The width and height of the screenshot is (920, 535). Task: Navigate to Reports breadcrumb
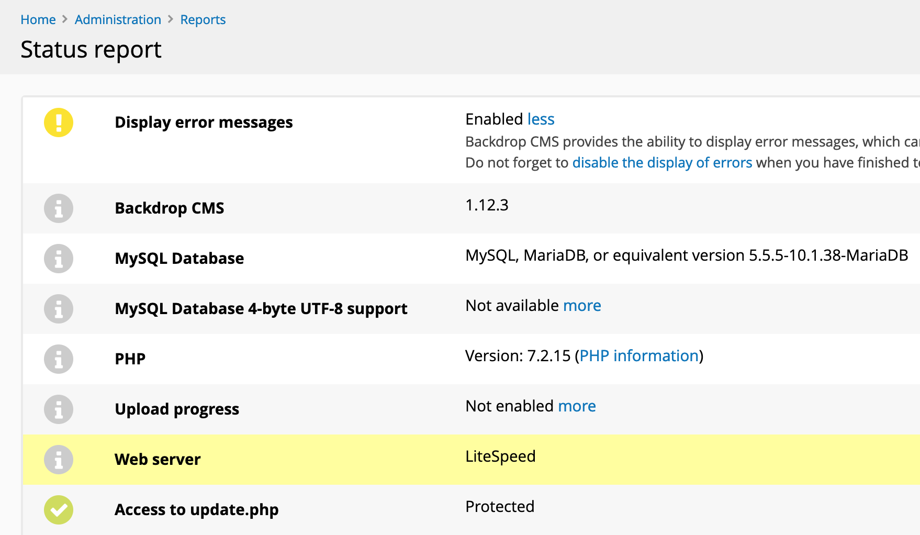(x=203, y=20)
